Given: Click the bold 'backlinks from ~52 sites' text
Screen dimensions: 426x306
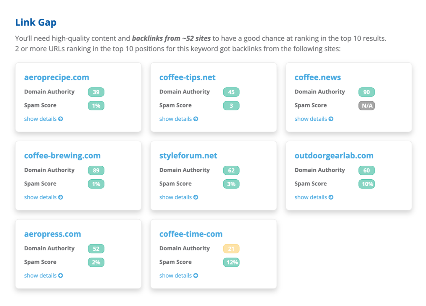Looking at the screenshot, I should point(171,38).
